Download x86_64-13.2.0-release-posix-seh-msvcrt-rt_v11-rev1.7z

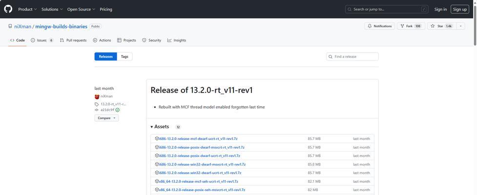click(202, 190)
